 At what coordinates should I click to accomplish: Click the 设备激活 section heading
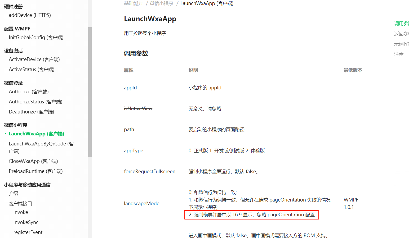14,51
